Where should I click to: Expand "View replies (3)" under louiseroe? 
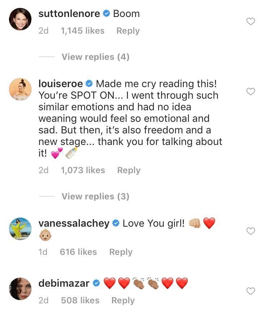pos(95,196)
